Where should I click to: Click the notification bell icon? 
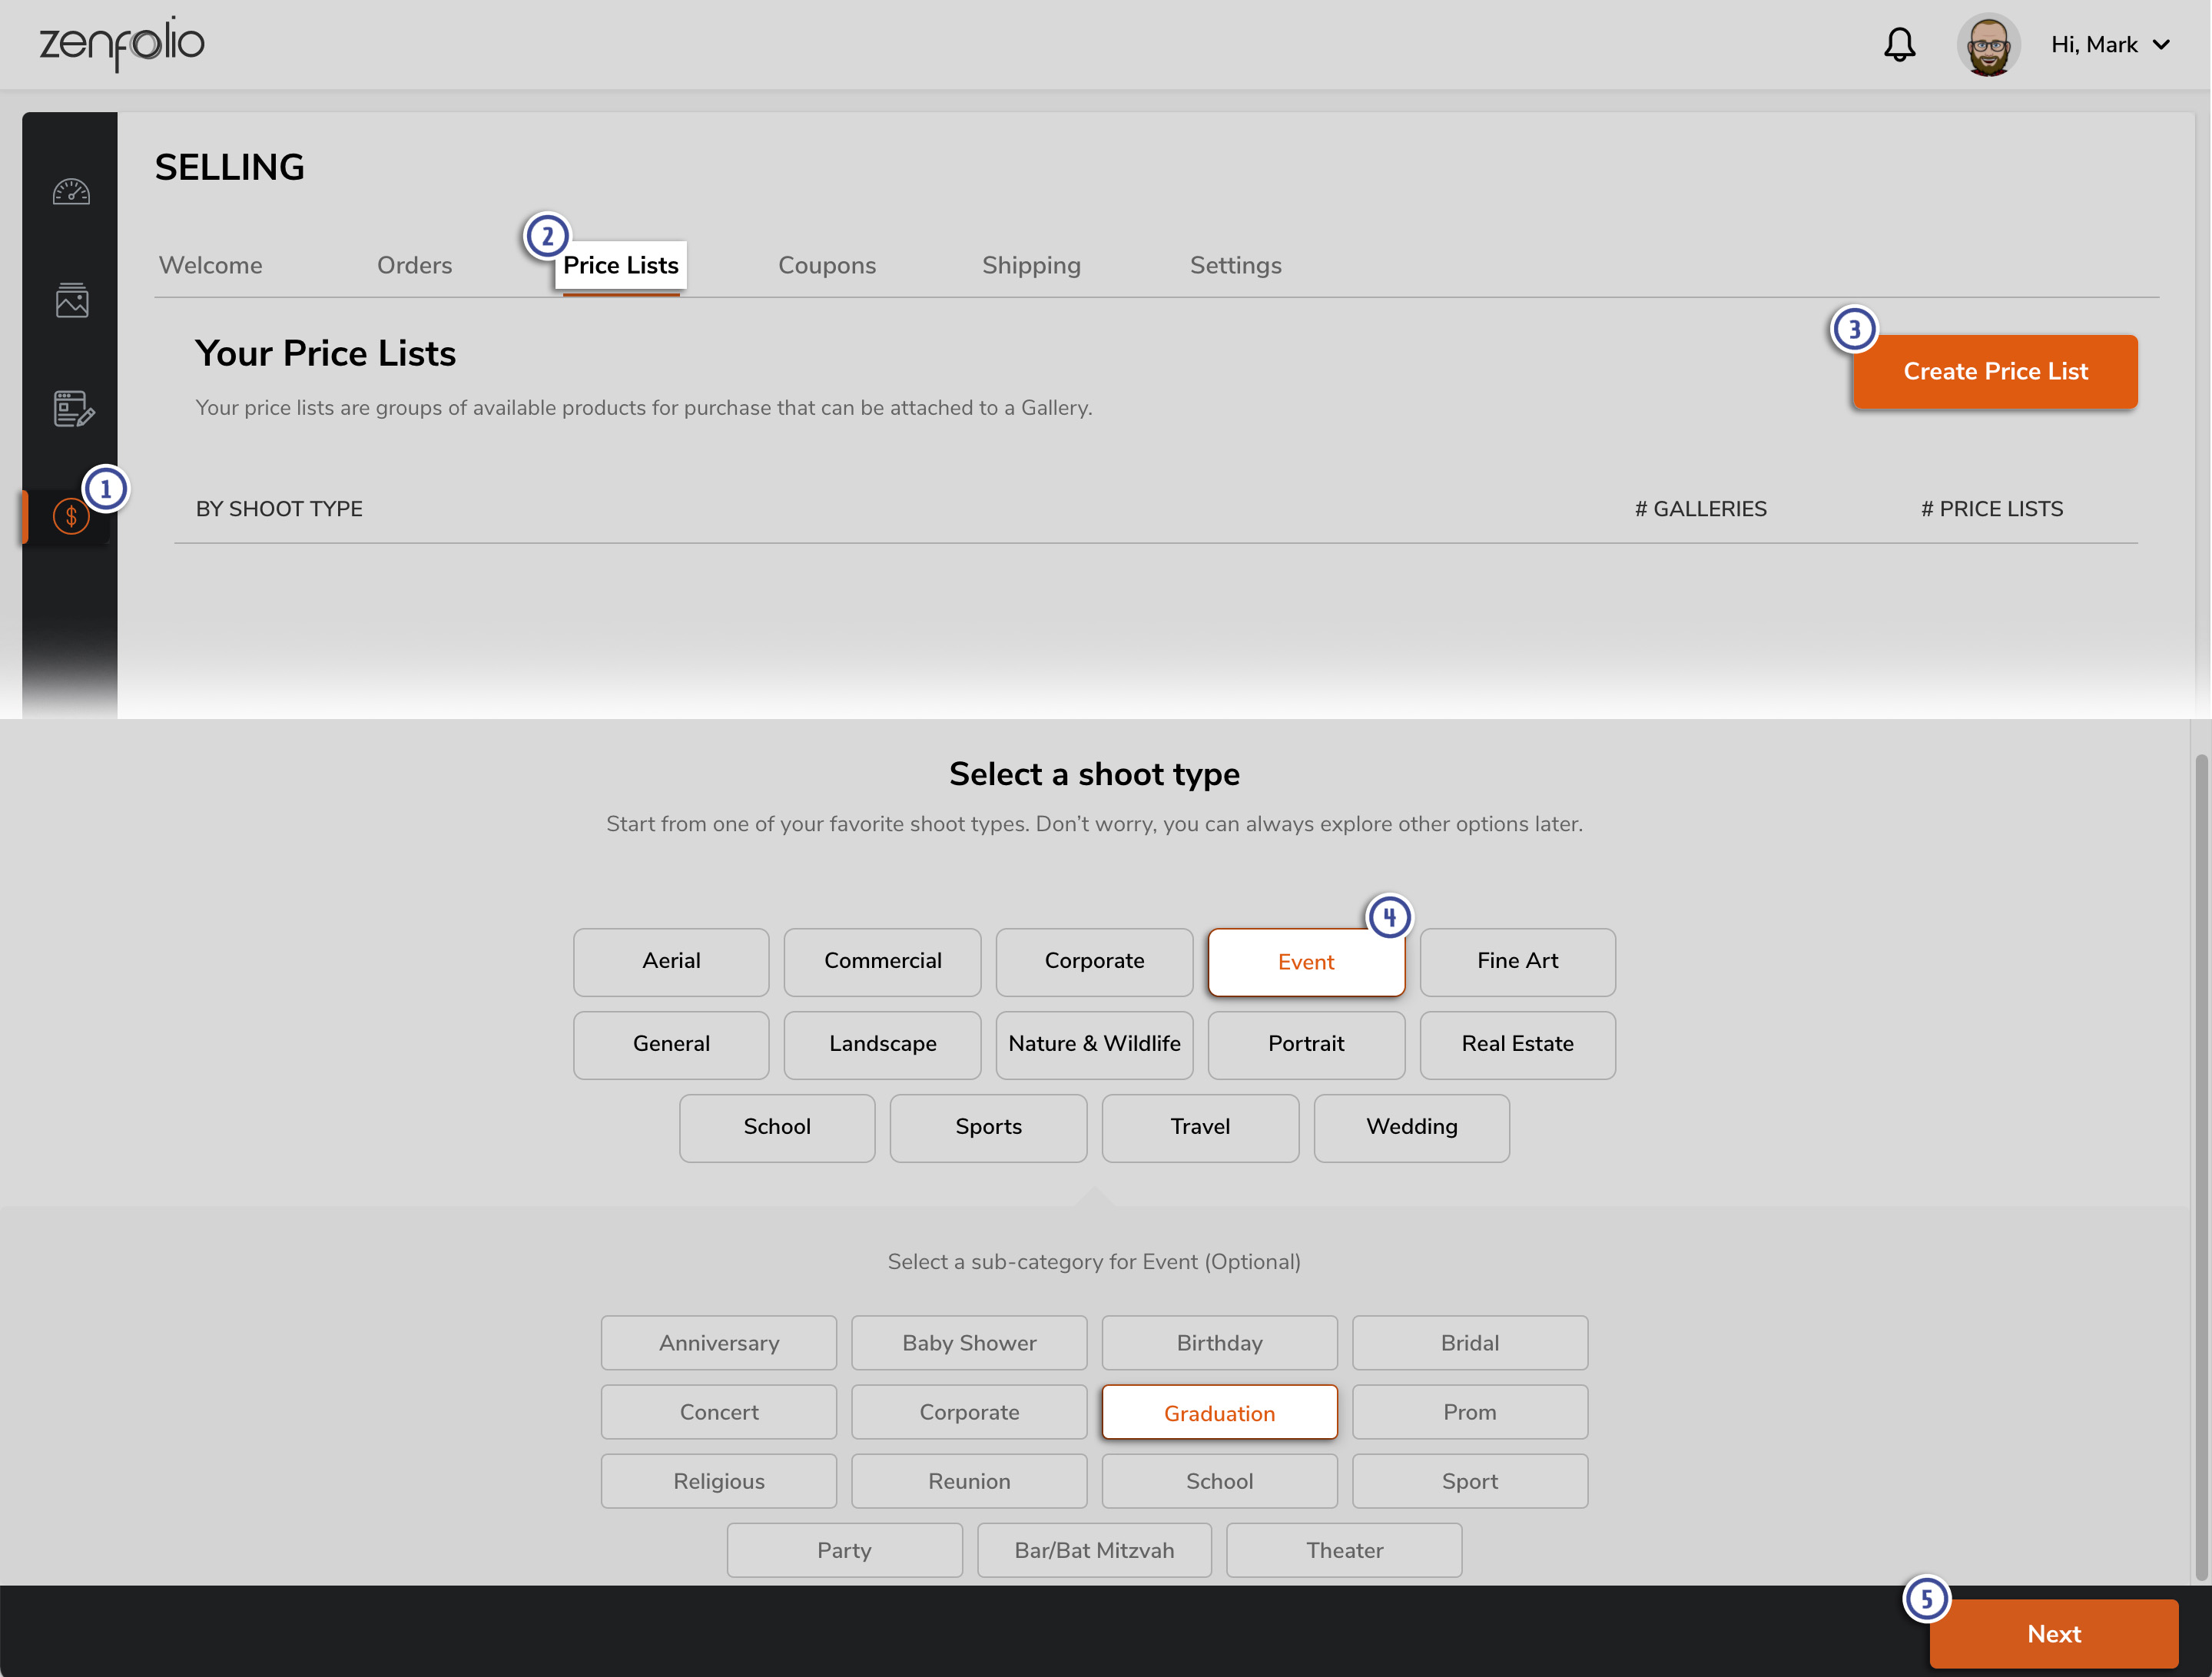pos(1899,45)
